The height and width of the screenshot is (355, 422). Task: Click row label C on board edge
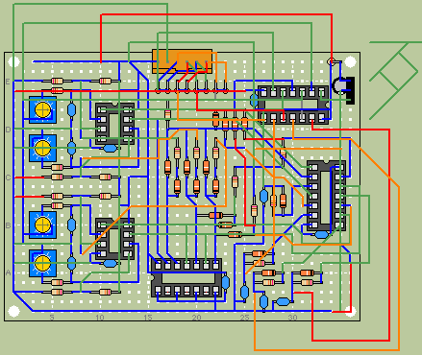click(x=9, y=177)
